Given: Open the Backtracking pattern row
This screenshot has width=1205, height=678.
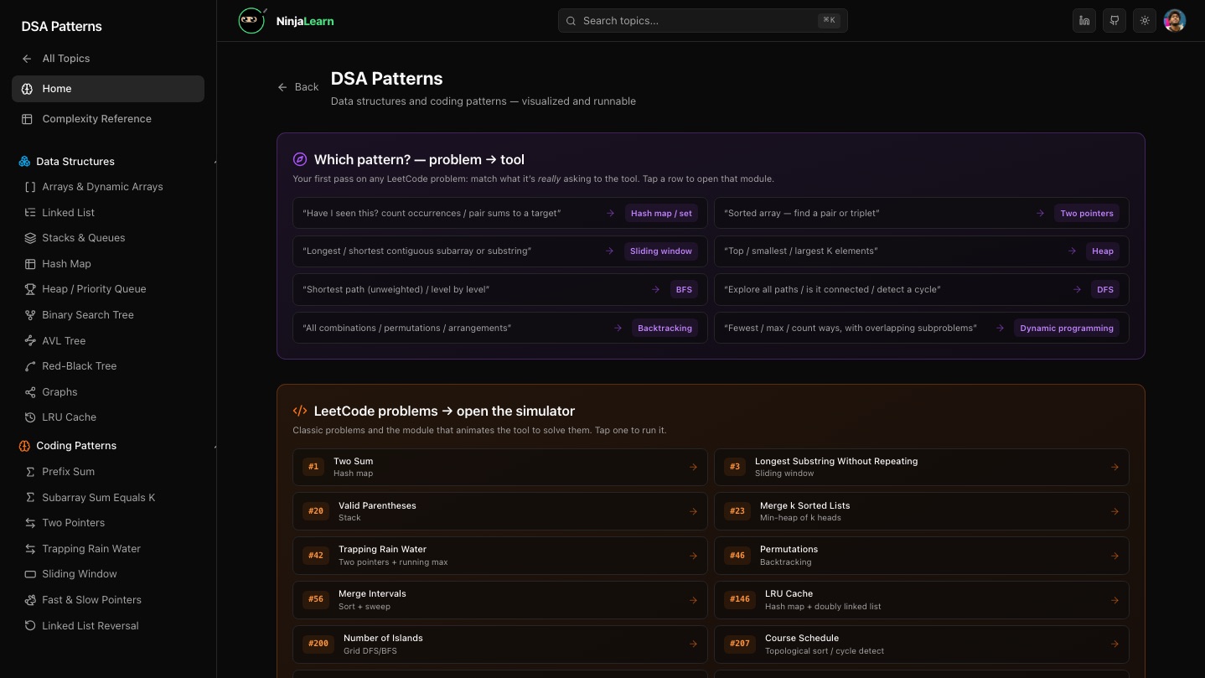Looking at the screenshot, I should click(500, 329).
